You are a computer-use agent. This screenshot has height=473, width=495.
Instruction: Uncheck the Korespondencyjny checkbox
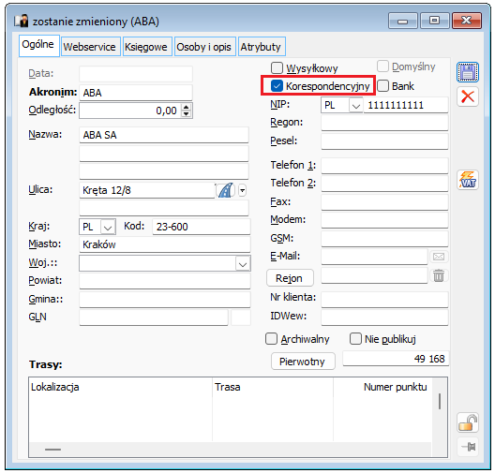pos(277,86)
